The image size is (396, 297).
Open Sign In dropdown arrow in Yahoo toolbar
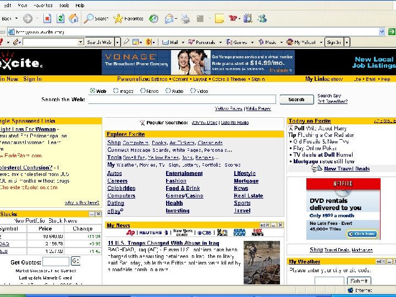pyautogui.click(x=347, y=42)
